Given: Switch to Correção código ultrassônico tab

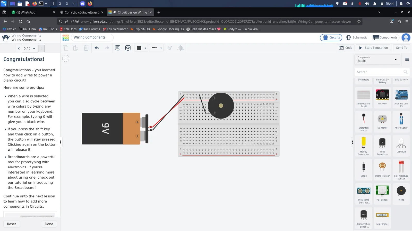Looking at the screenshot, I should [x=82, y=12].
